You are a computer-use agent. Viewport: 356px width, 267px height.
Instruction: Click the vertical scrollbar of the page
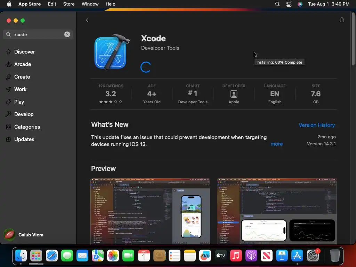click(x=353, y=39)
